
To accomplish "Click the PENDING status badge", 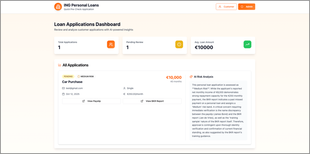I will 68,77.
